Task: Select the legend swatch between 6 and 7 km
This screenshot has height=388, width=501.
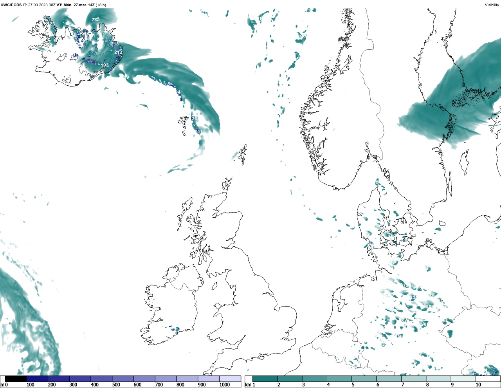Action: 389,379
